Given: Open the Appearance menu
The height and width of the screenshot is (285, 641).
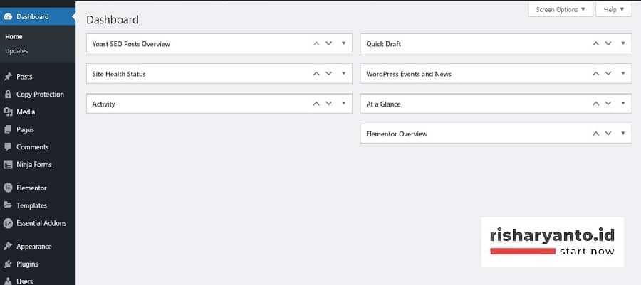Looking at the screenshot, I should pos(38,247).
